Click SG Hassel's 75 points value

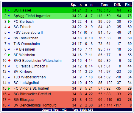(130, 10)
